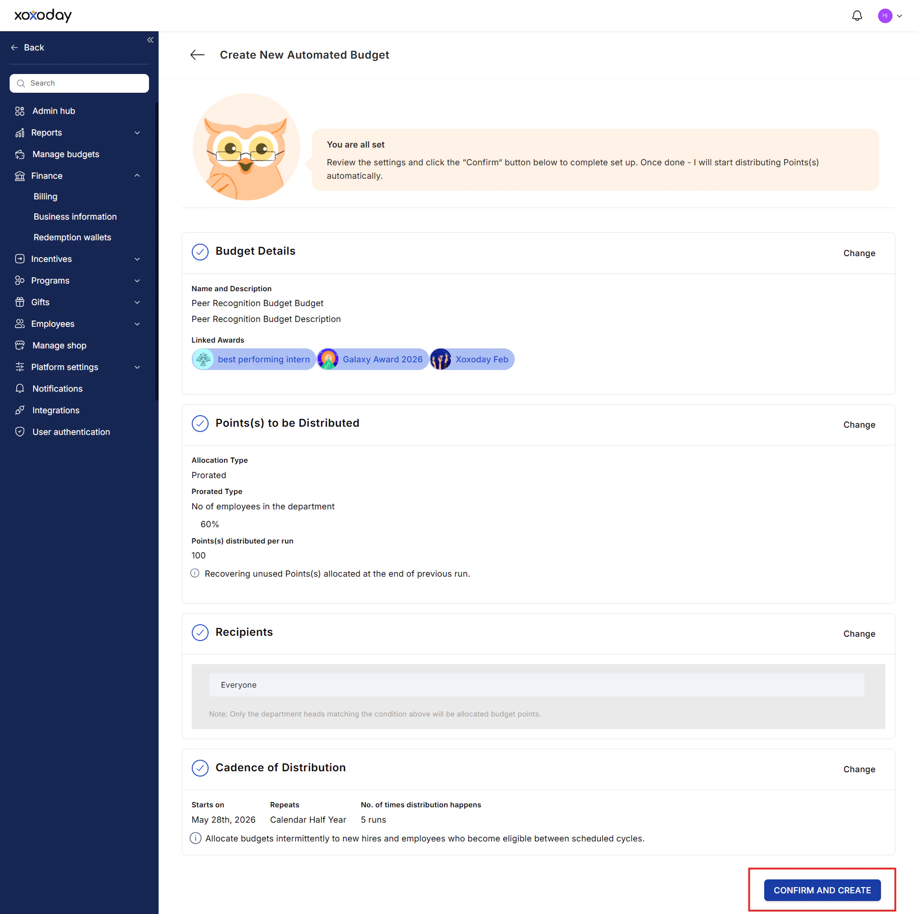The height and width of the screenshot is (914, 918).
Task: Click the Galaxy Award 2026 chip
Action: click(x=372, y=359)
